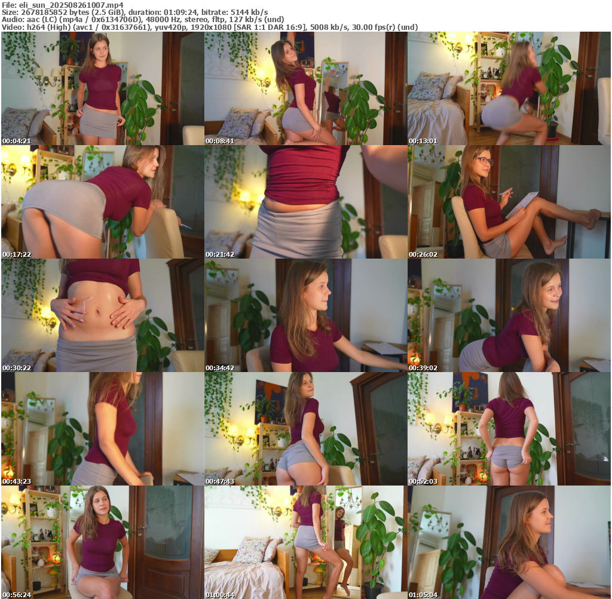Select the thumbnail stamped 00:52:03
The width and height of the screenshot is (612, 599).
coord(509,429)
